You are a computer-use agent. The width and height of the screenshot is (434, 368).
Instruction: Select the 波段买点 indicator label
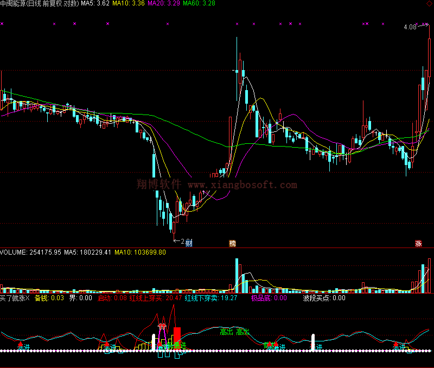[323, 298]
